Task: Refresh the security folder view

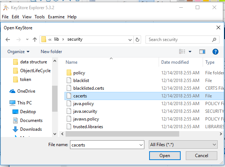Action: (x=137, y=40)
